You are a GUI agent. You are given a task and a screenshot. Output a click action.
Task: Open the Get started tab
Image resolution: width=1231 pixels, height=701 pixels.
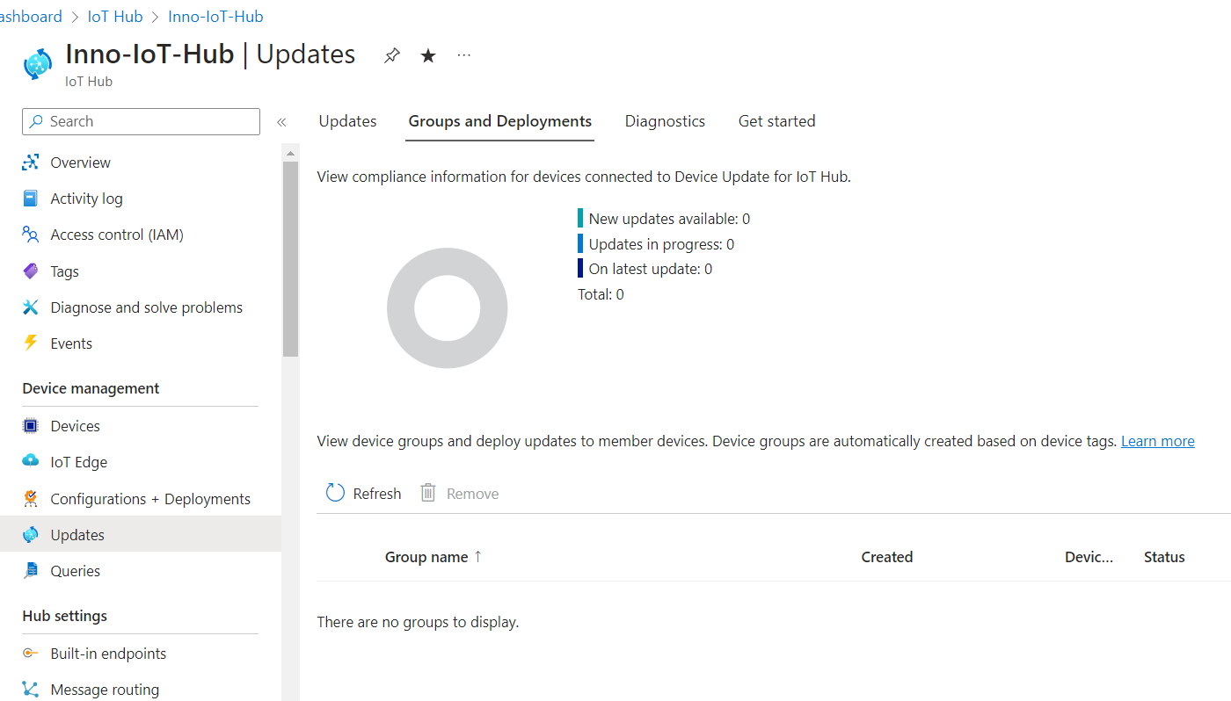click(x=776, y=121)
